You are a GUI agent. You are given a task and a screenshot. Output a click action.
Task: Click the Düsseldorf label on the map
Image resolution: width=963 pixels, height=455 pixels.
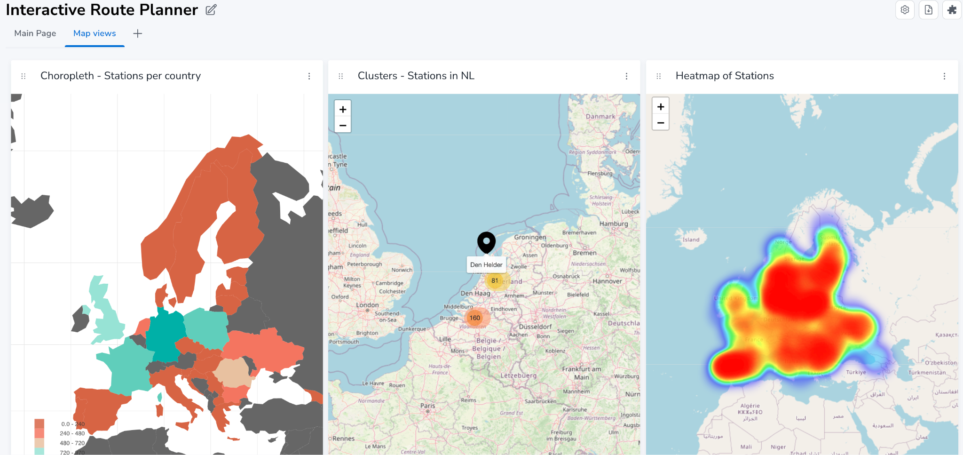click(535, 327)
